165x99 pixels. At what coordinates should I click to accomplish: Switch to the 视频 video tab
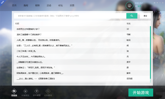pos(37,5)
